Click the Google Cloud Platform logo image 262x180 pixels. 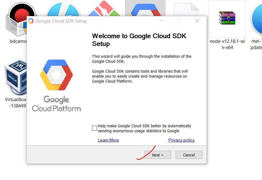[56, 86]
